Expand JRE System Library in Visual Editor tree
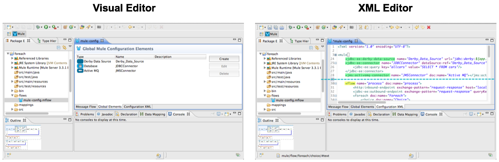The image size is (499, 162). pos(12,63)
